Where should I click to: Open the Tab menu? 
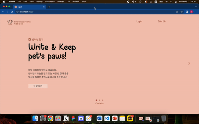click(68, 2)
